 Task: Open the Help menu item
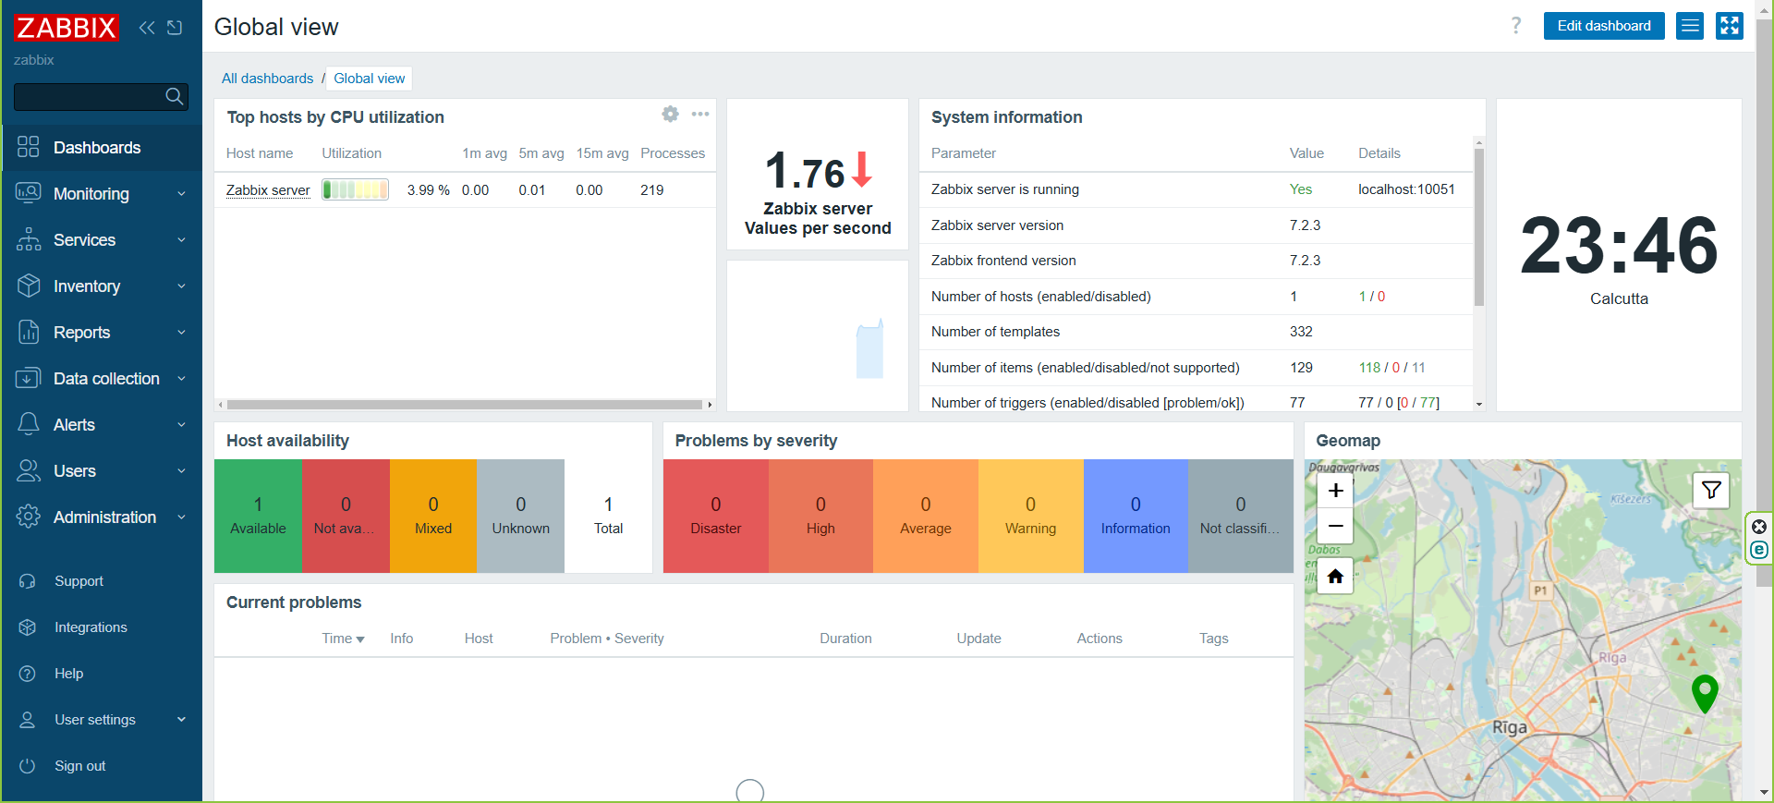(x=102, y=674)
